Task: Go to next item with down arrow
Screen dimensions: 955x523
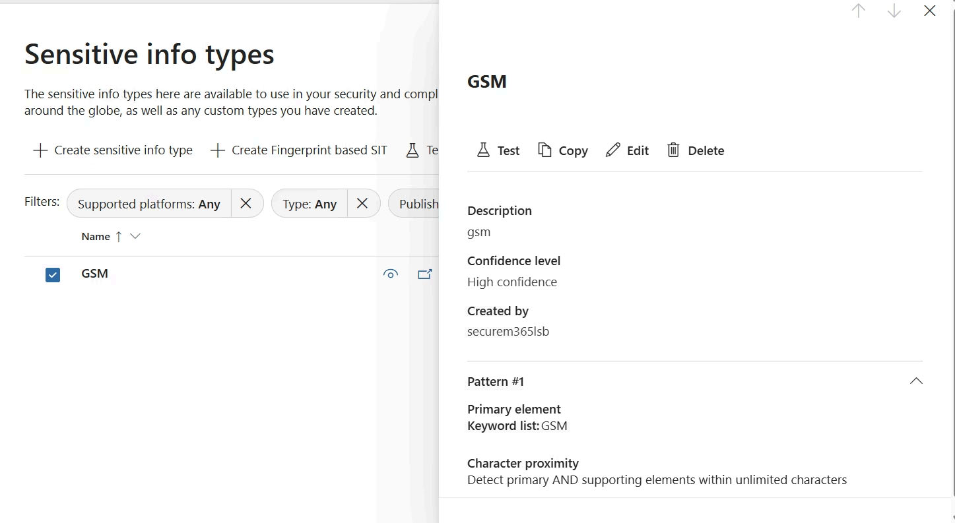Action: tap(894, 11)
